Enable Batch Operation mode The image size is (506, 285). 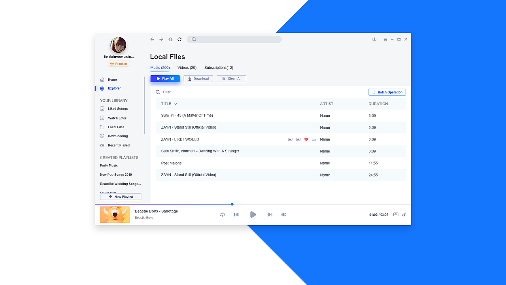(x=387, y=92)
